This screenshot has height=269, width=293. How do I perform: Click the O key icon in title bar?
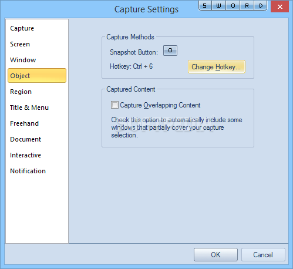coord(233,5)
